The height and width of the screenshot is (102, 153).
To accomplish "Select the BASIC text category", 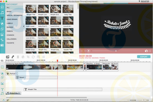I will (x=9, y=11).
